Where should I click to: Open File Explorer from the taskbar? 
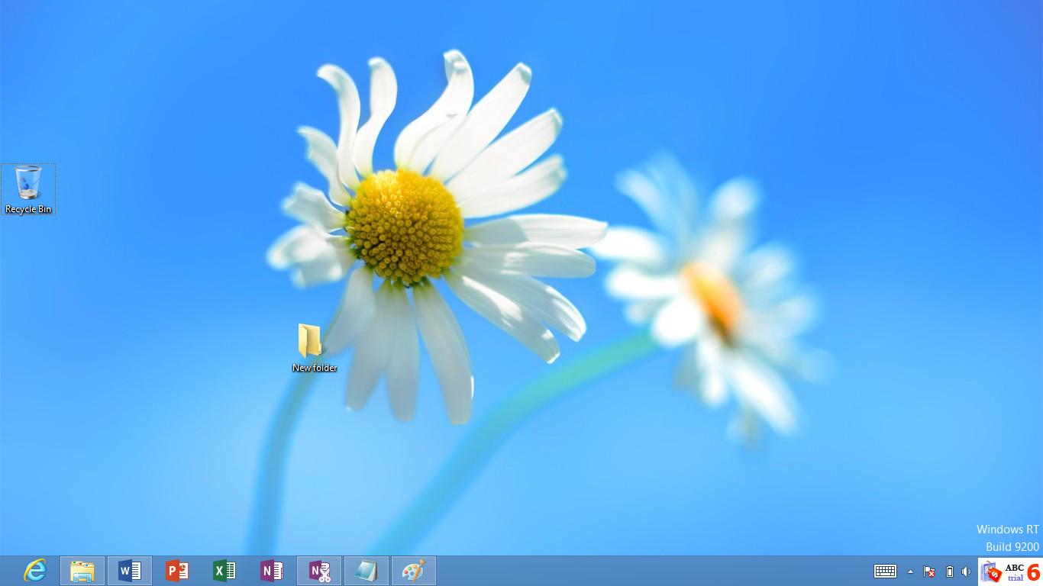click(82, 571)
